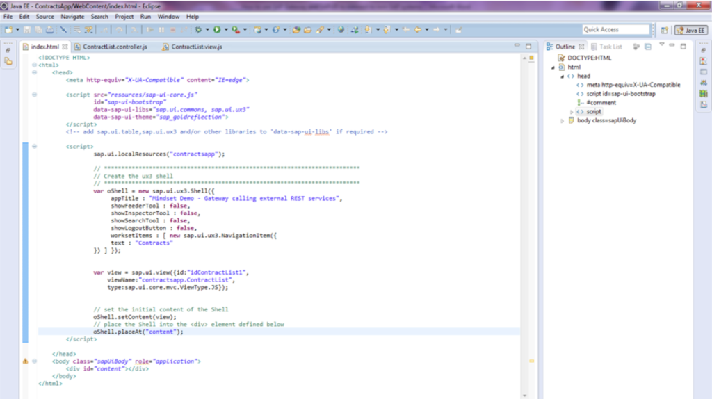The height and width of the screenshot is (399, 712).
Task: Open the Project menu
Action: [124, 17]
